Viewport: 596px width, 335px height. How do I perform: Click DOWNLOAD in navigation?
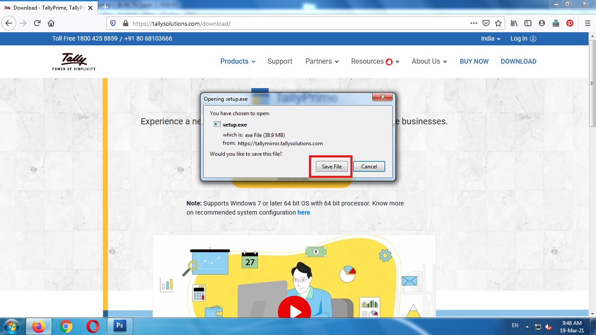(518, 62)
